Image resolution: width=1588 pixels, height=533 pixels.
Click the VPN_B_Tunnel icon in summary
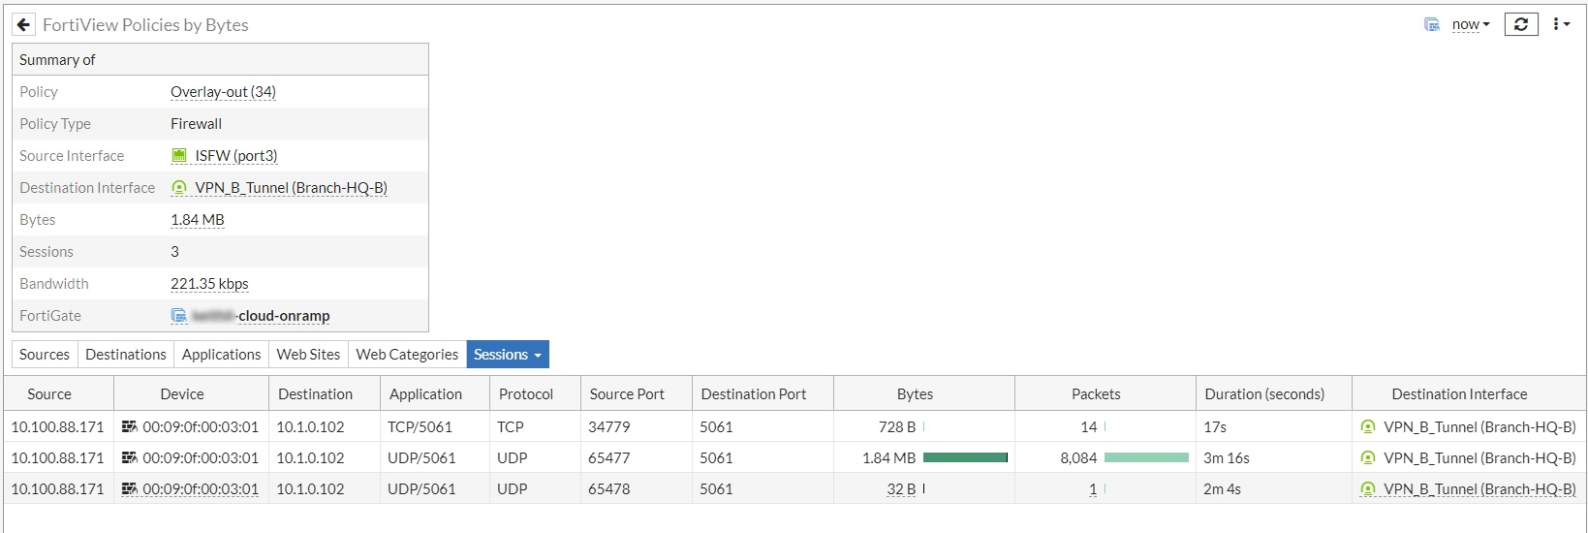tap(179, 188)
